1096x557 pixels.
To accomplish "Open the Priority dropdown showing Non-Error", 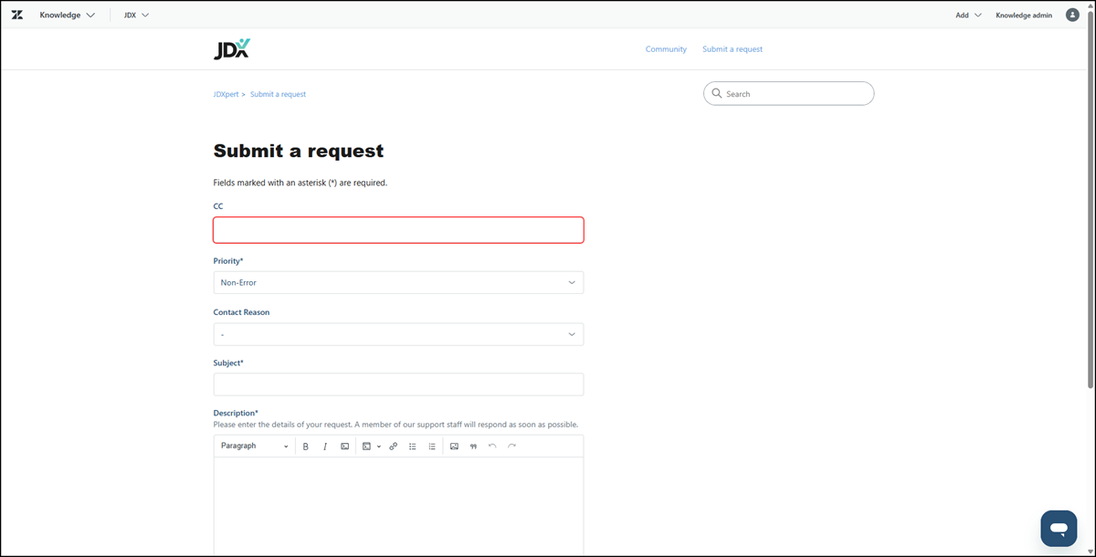I will click(398, 283).
